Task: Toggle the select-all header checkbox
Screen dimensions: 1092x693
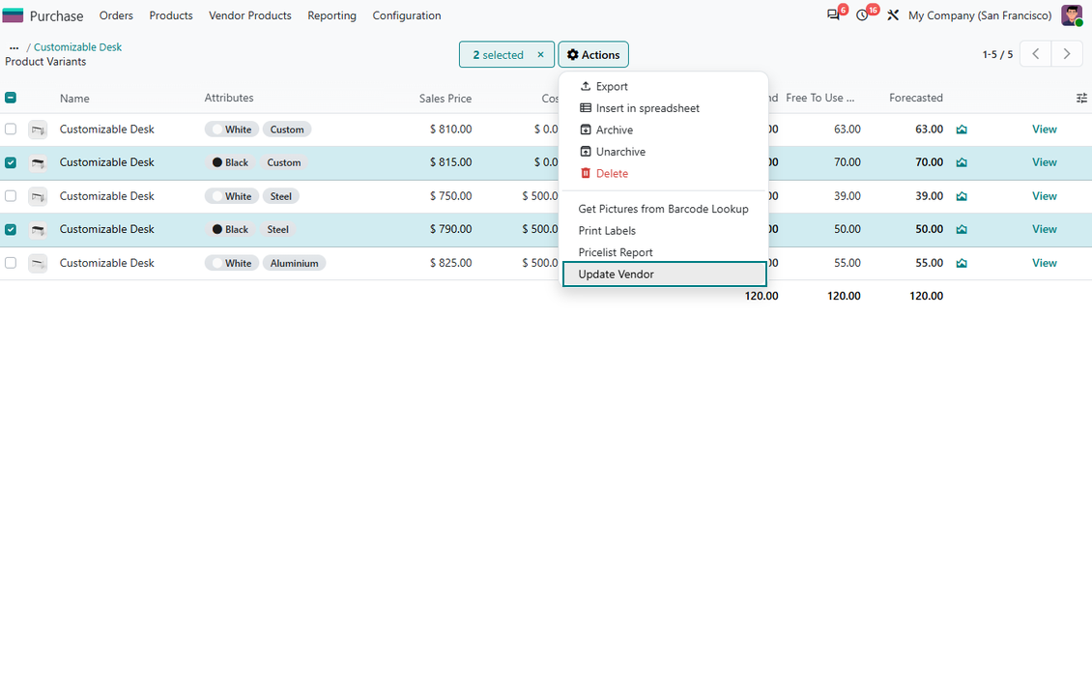Action: [x=11, y=98]
